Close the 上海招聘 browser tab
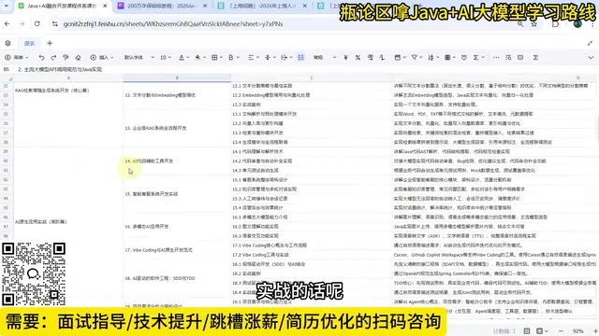This screenshot has height=336, width=599. [x=304, y=7]
